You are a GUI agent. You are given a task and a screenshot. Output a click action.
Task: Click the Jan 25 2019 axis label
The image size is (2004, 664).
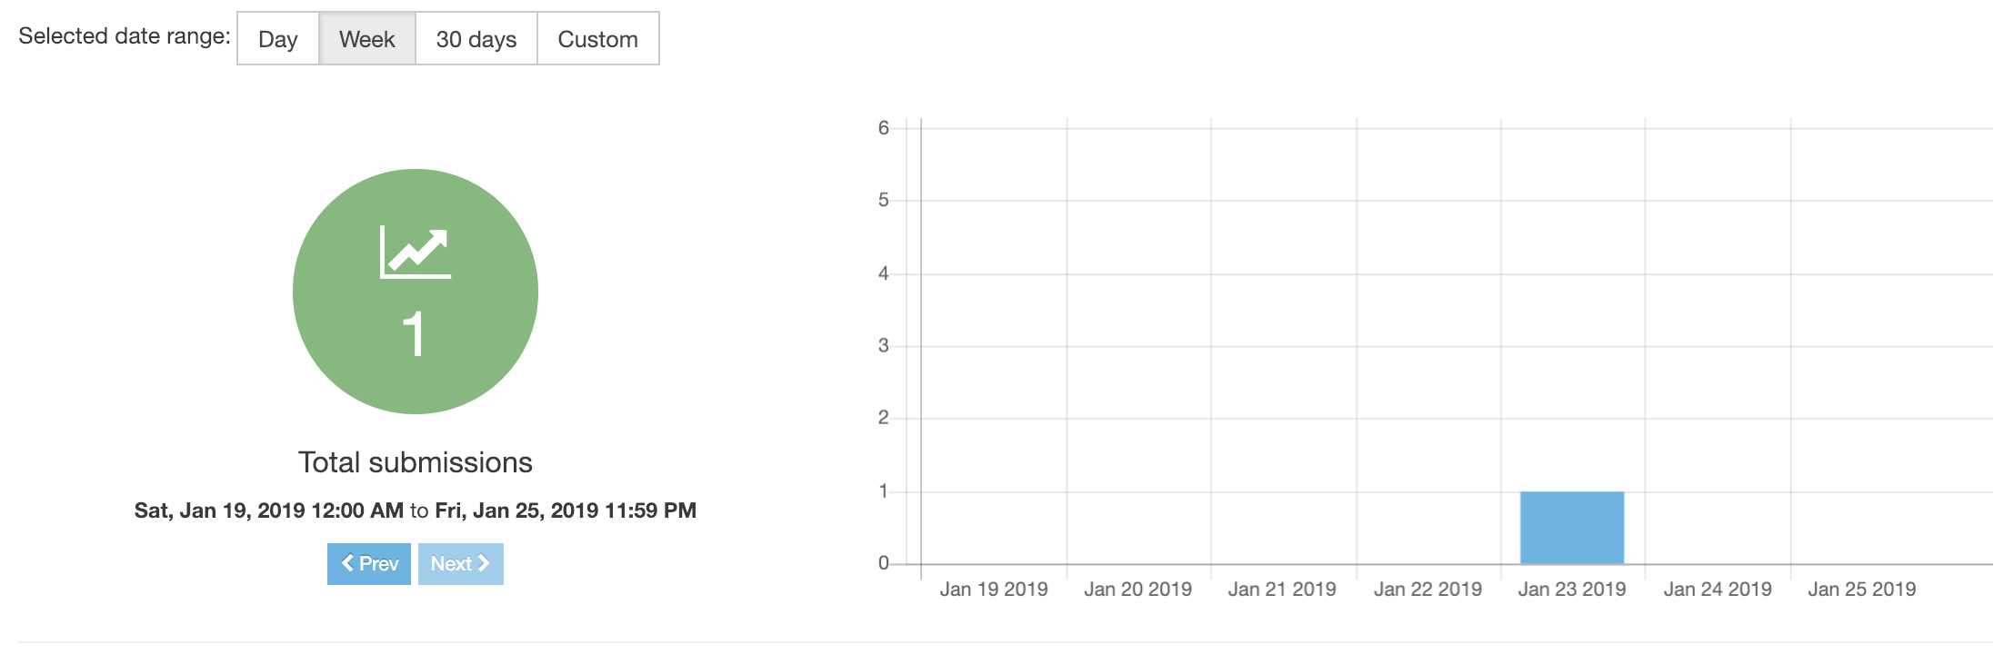pos(1862,590)
